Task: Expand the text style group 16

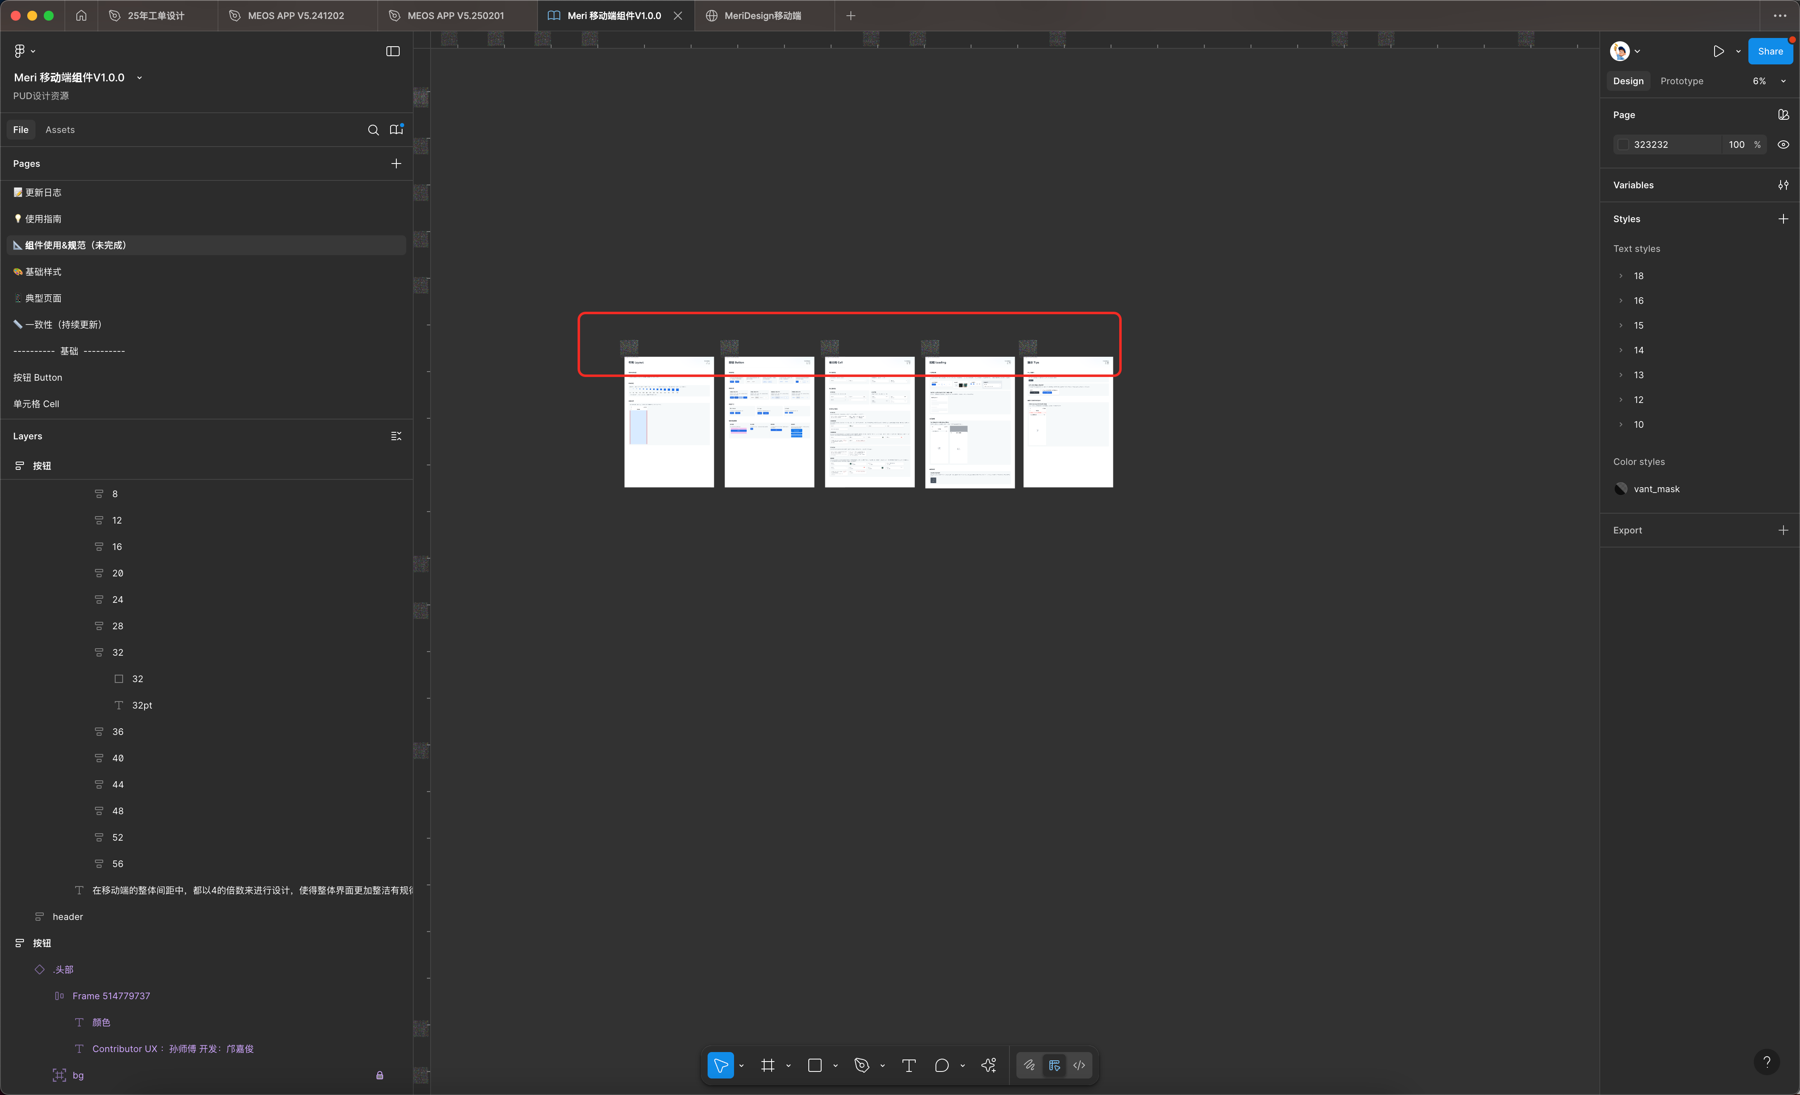Action: [1621, 301]
